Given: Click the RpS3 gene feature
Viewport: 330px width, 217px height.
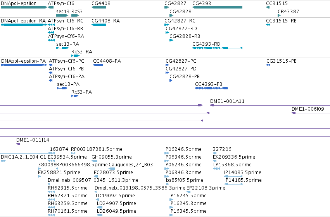Looking at the screenshot, I should pos(75,15).
